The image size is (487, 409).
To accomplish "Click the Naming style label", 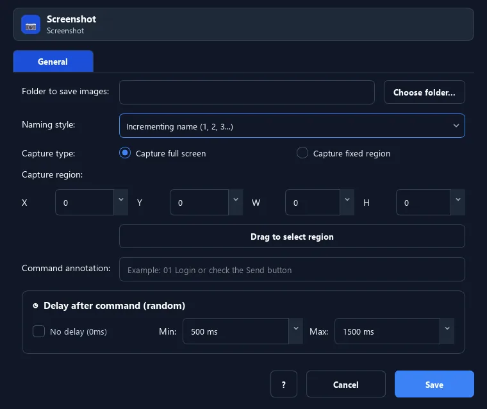I will coord(49,124).
